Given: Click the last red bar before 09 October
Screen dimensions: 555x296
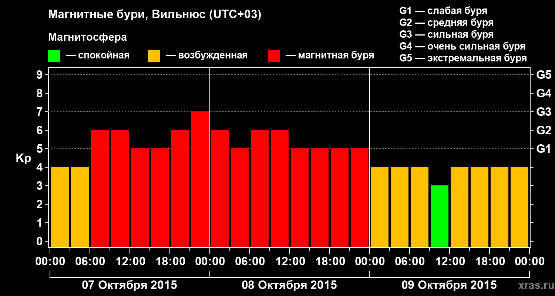Looking at the screenshot, I should 360,198.
